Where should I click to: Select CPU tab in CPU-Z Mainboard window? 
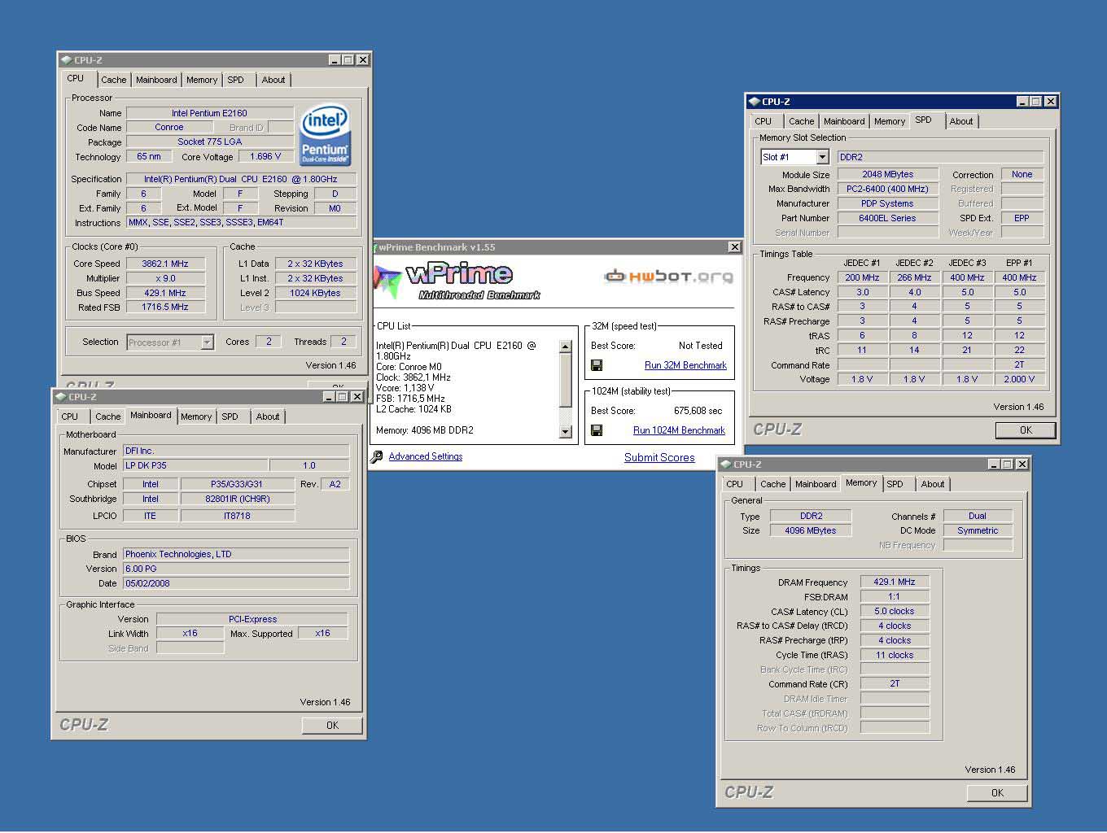click(x=70, y=416)
